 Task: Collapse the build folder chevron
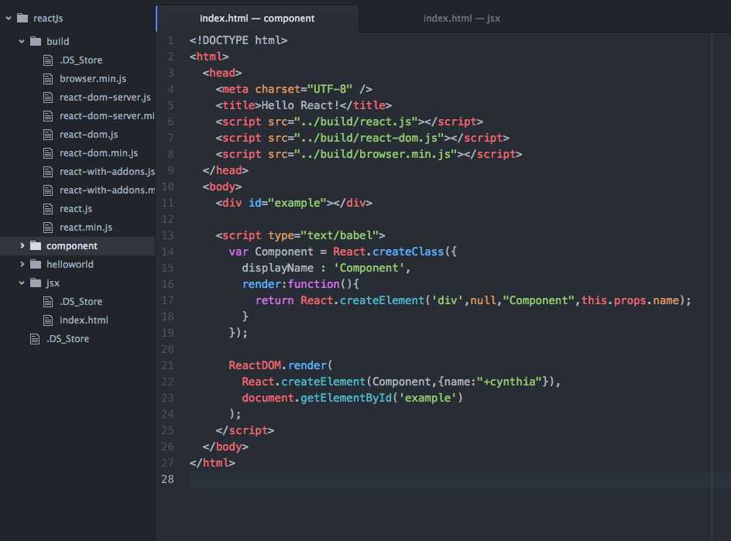click(x=22, y=42)
